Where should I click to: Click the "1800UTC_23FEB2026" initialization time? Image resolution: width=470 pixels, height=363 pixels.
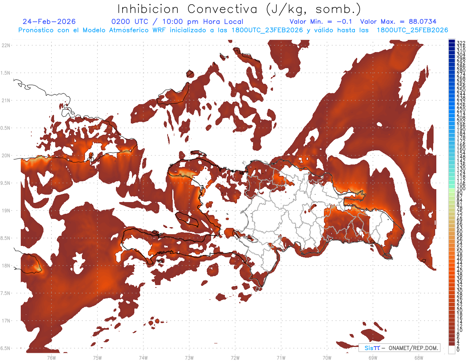tap(267, 30)
